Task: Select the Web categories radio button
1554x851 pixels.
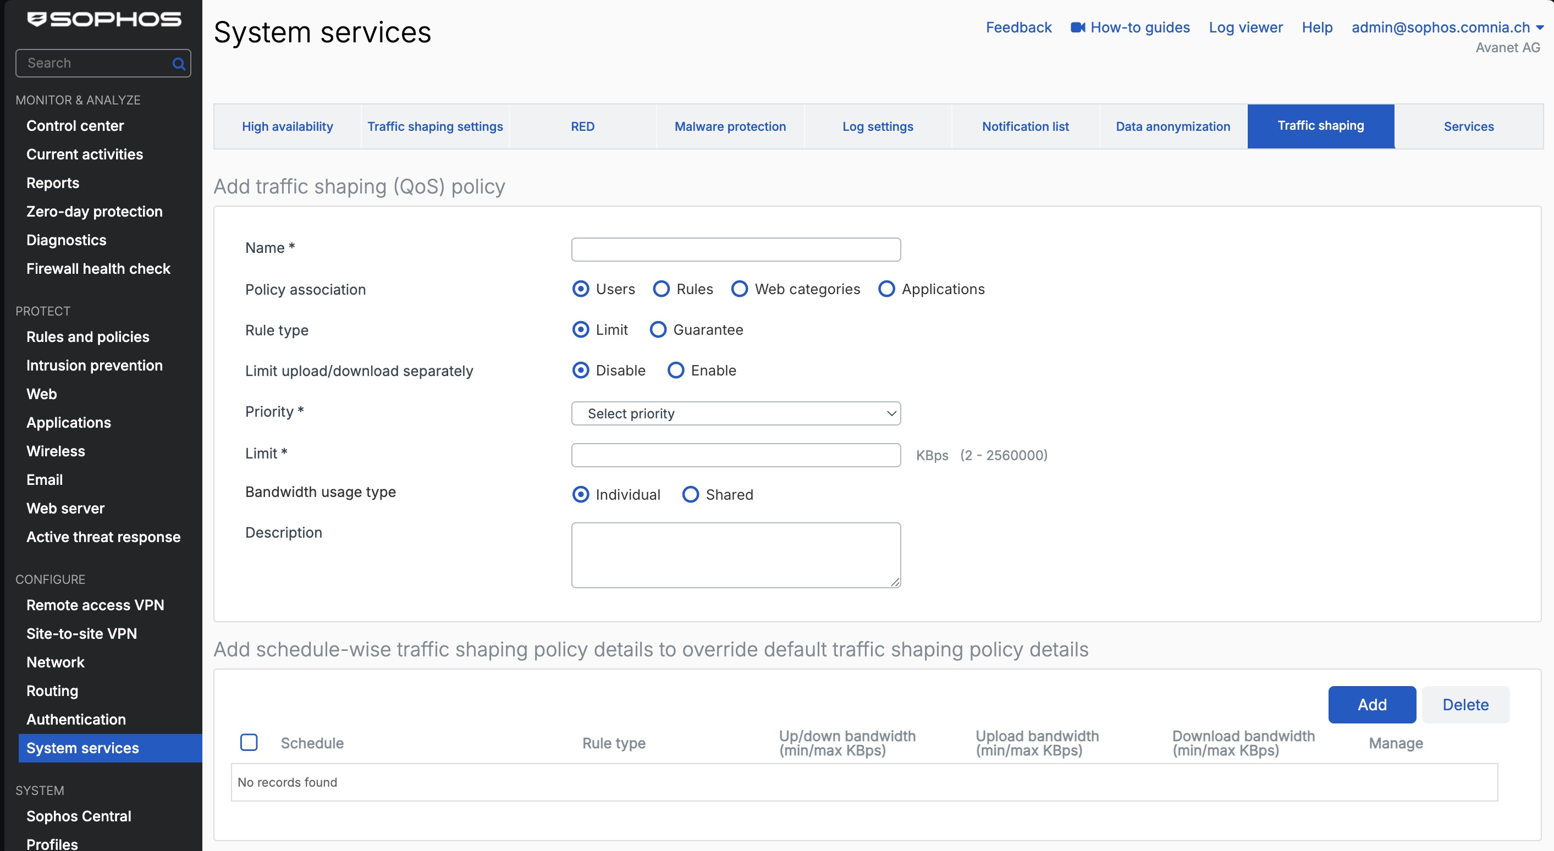Action: click(740, 290)
